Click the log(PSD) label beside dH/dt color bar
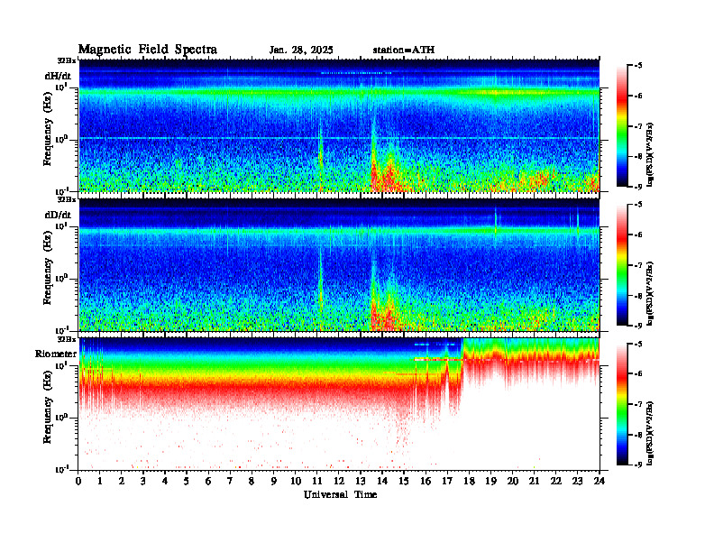Screen dimensions: 714x552 click(650, 154)
